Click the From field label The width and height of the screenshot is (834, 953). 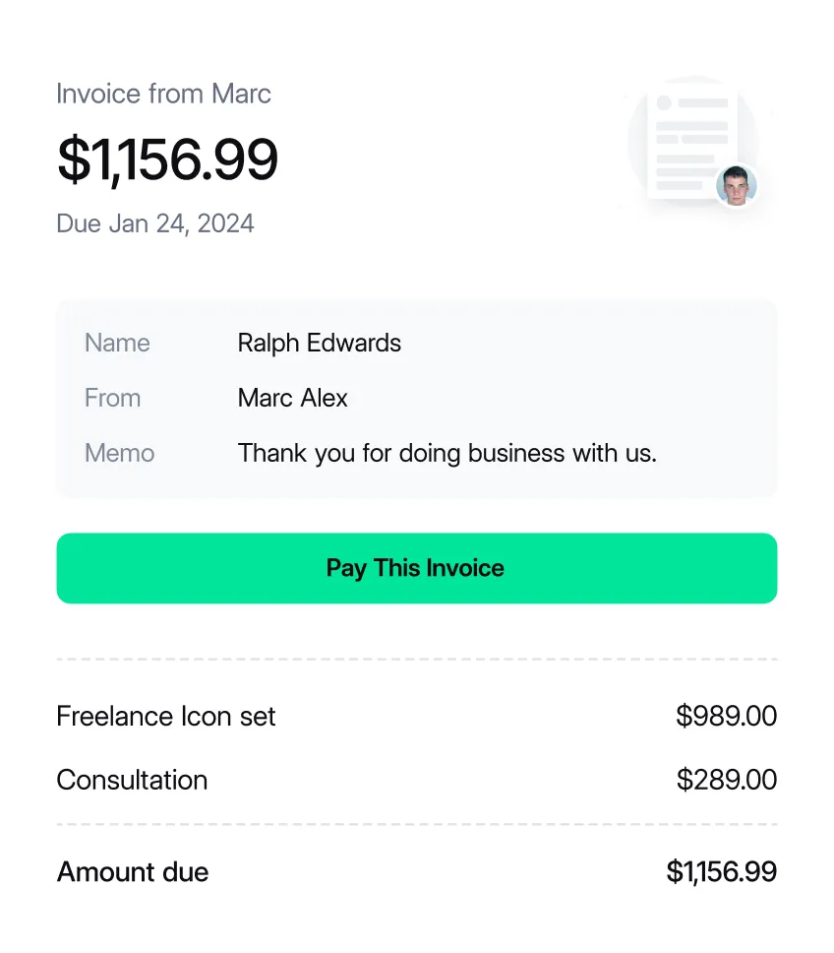click(112, 398)
